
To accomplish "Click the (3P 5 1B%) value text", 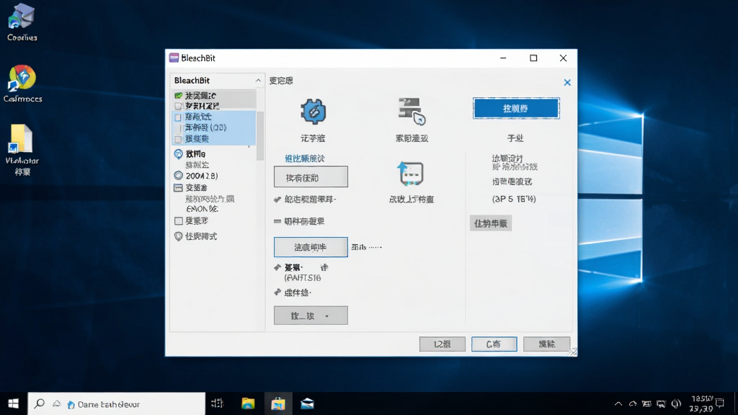I will (x=514, y=199).
